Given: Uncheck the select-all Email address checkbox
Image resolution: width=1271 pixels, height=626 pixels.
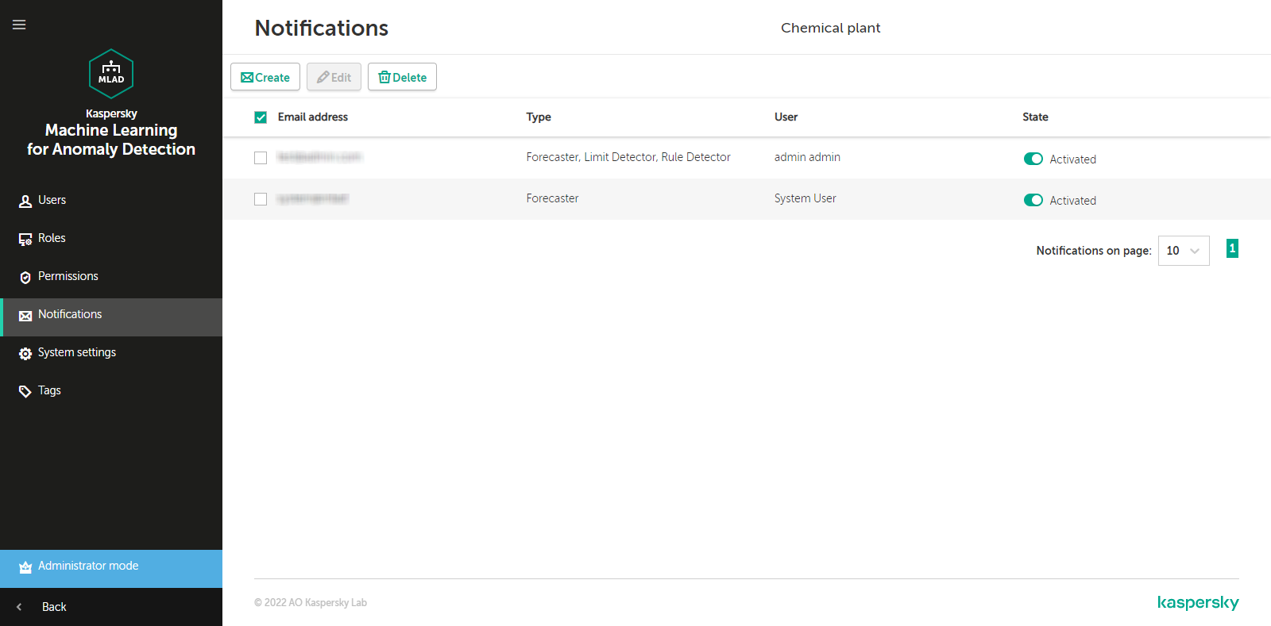Looking at the screenshot, I should (261, 117).
